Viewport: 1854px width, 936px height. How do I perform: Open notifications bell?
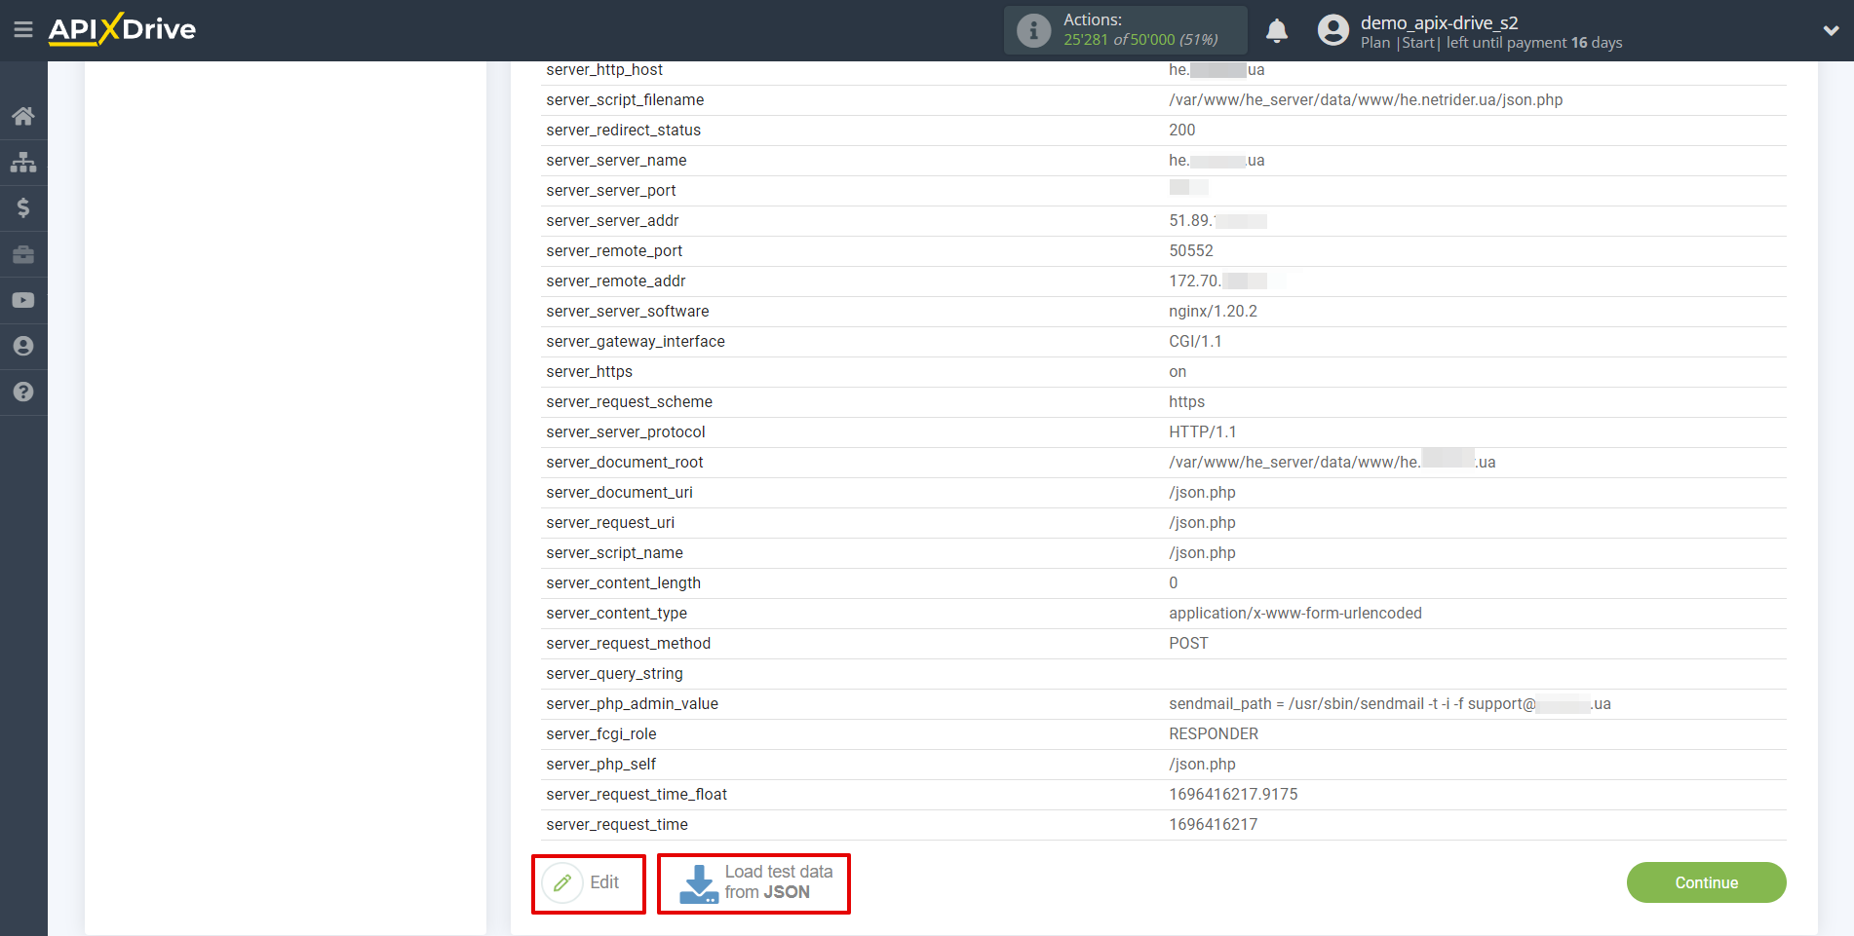pyautogui.click(x=1277, y=30)
